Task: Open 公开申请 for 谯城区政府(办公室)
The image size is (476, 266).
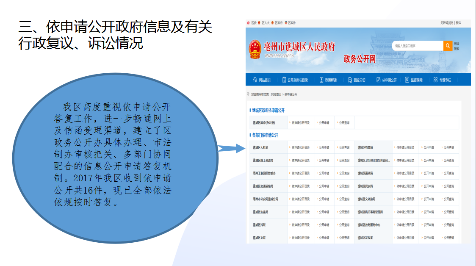Action: pyautogui.click(x=324, y=123)
